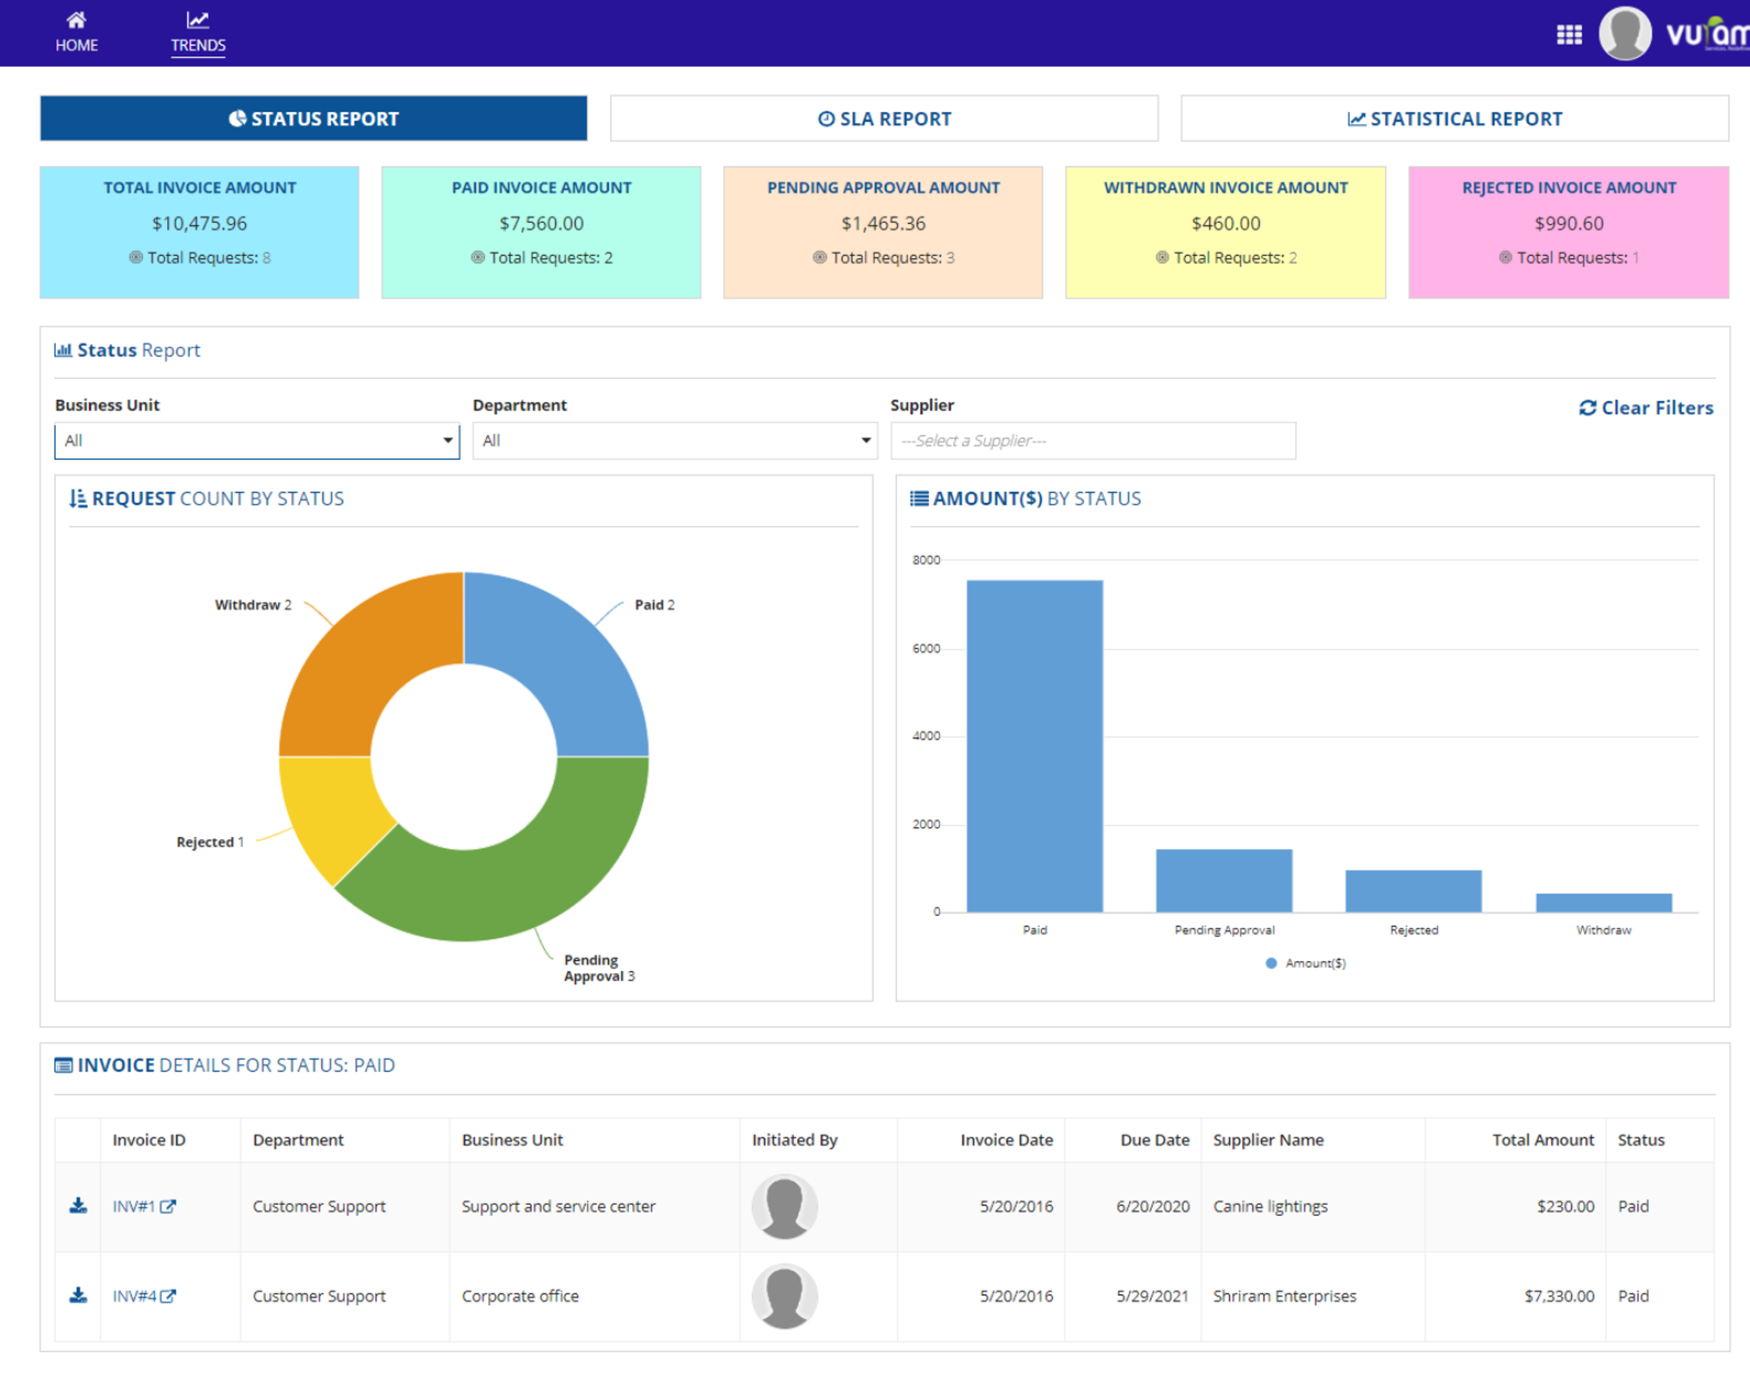Open the Total Invoice Amount card
The image size is (1750, 1396).
click(x=200, y=233)
